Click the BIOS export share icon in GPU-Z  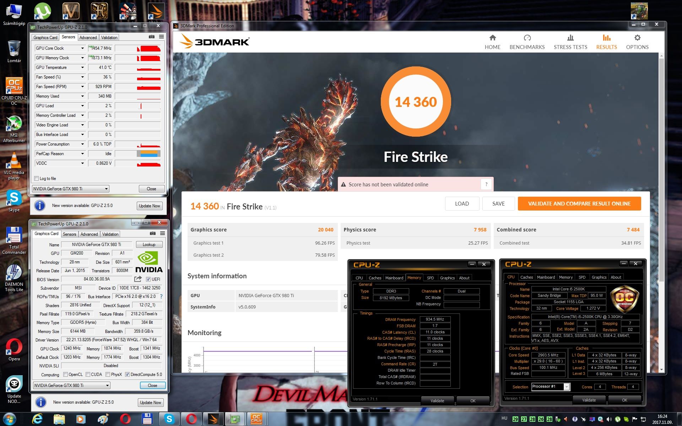coord(138,279)
